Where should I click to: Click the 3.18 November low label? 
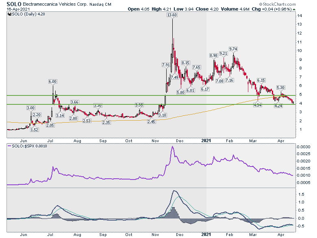click(162, 115)
